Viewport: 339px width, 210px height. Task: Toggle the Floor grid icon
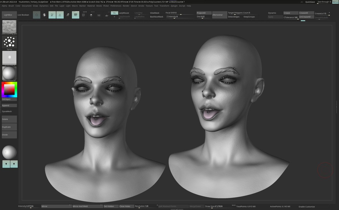pos(107,15)
